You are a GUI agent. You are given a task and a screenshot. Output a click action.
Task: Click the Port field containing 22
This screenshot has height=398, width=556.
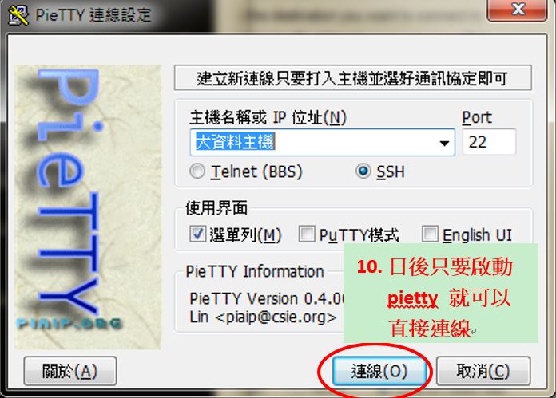tap(488, 143)
